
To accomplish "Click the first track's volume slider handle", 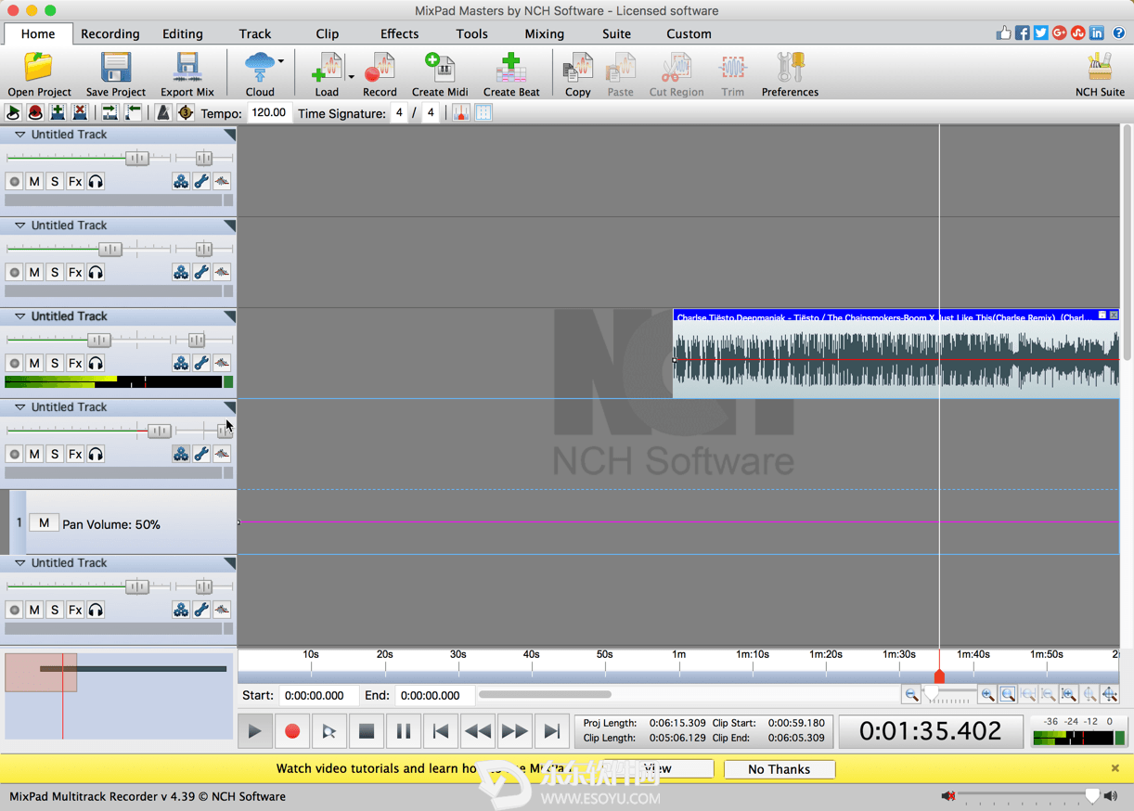I will pos(136,159).
